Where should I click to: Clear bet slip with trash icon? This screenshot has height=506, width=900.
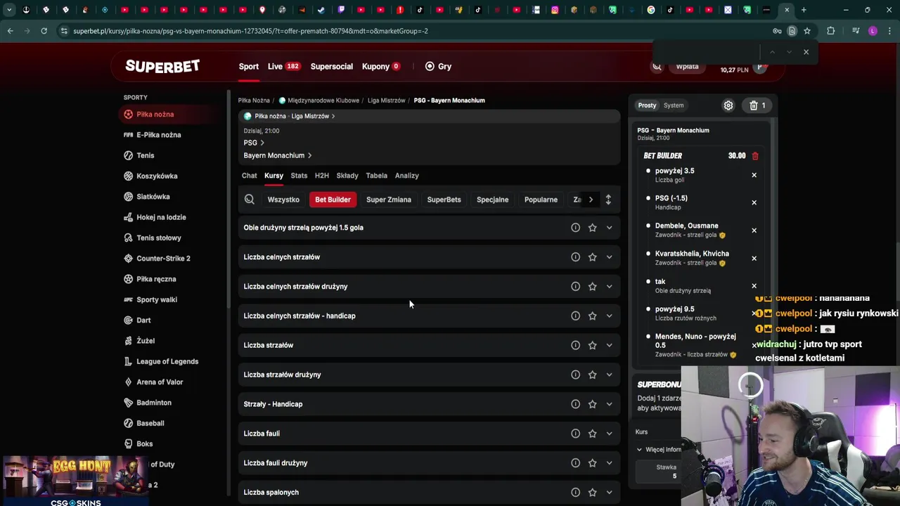pyautogui.click(x=757, y=105)
